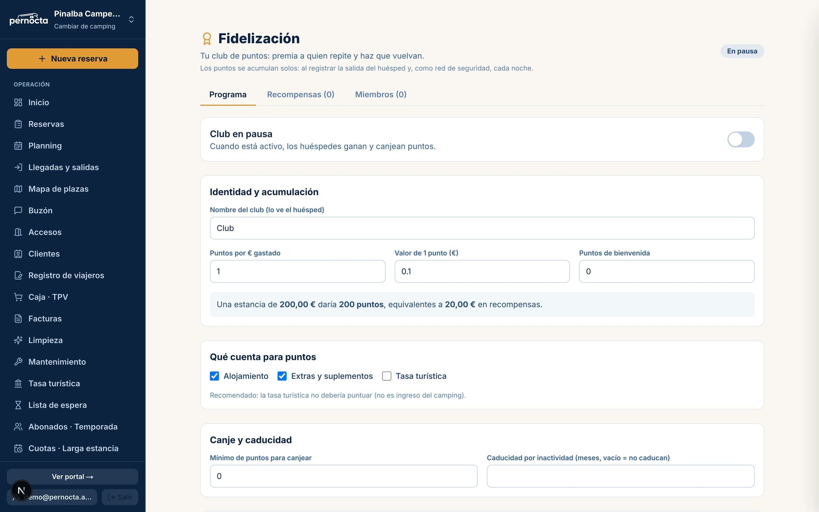Click the En pausa status badge
The height and width of the screenshot is (512, 819).
(x=742, y=51)
